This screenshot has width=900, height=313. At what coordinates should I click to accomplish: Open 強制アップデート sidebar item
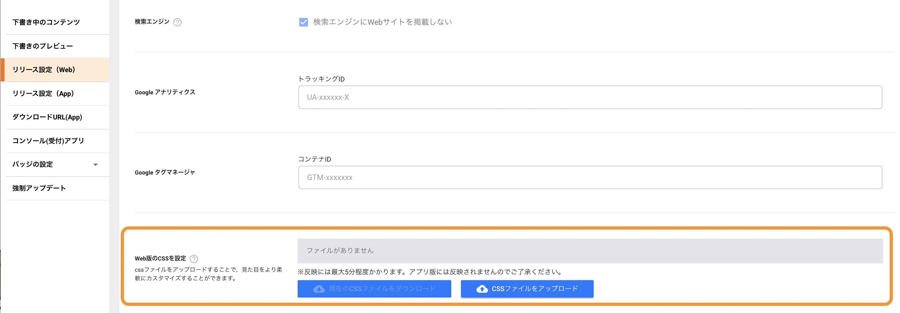click(58, 188)
